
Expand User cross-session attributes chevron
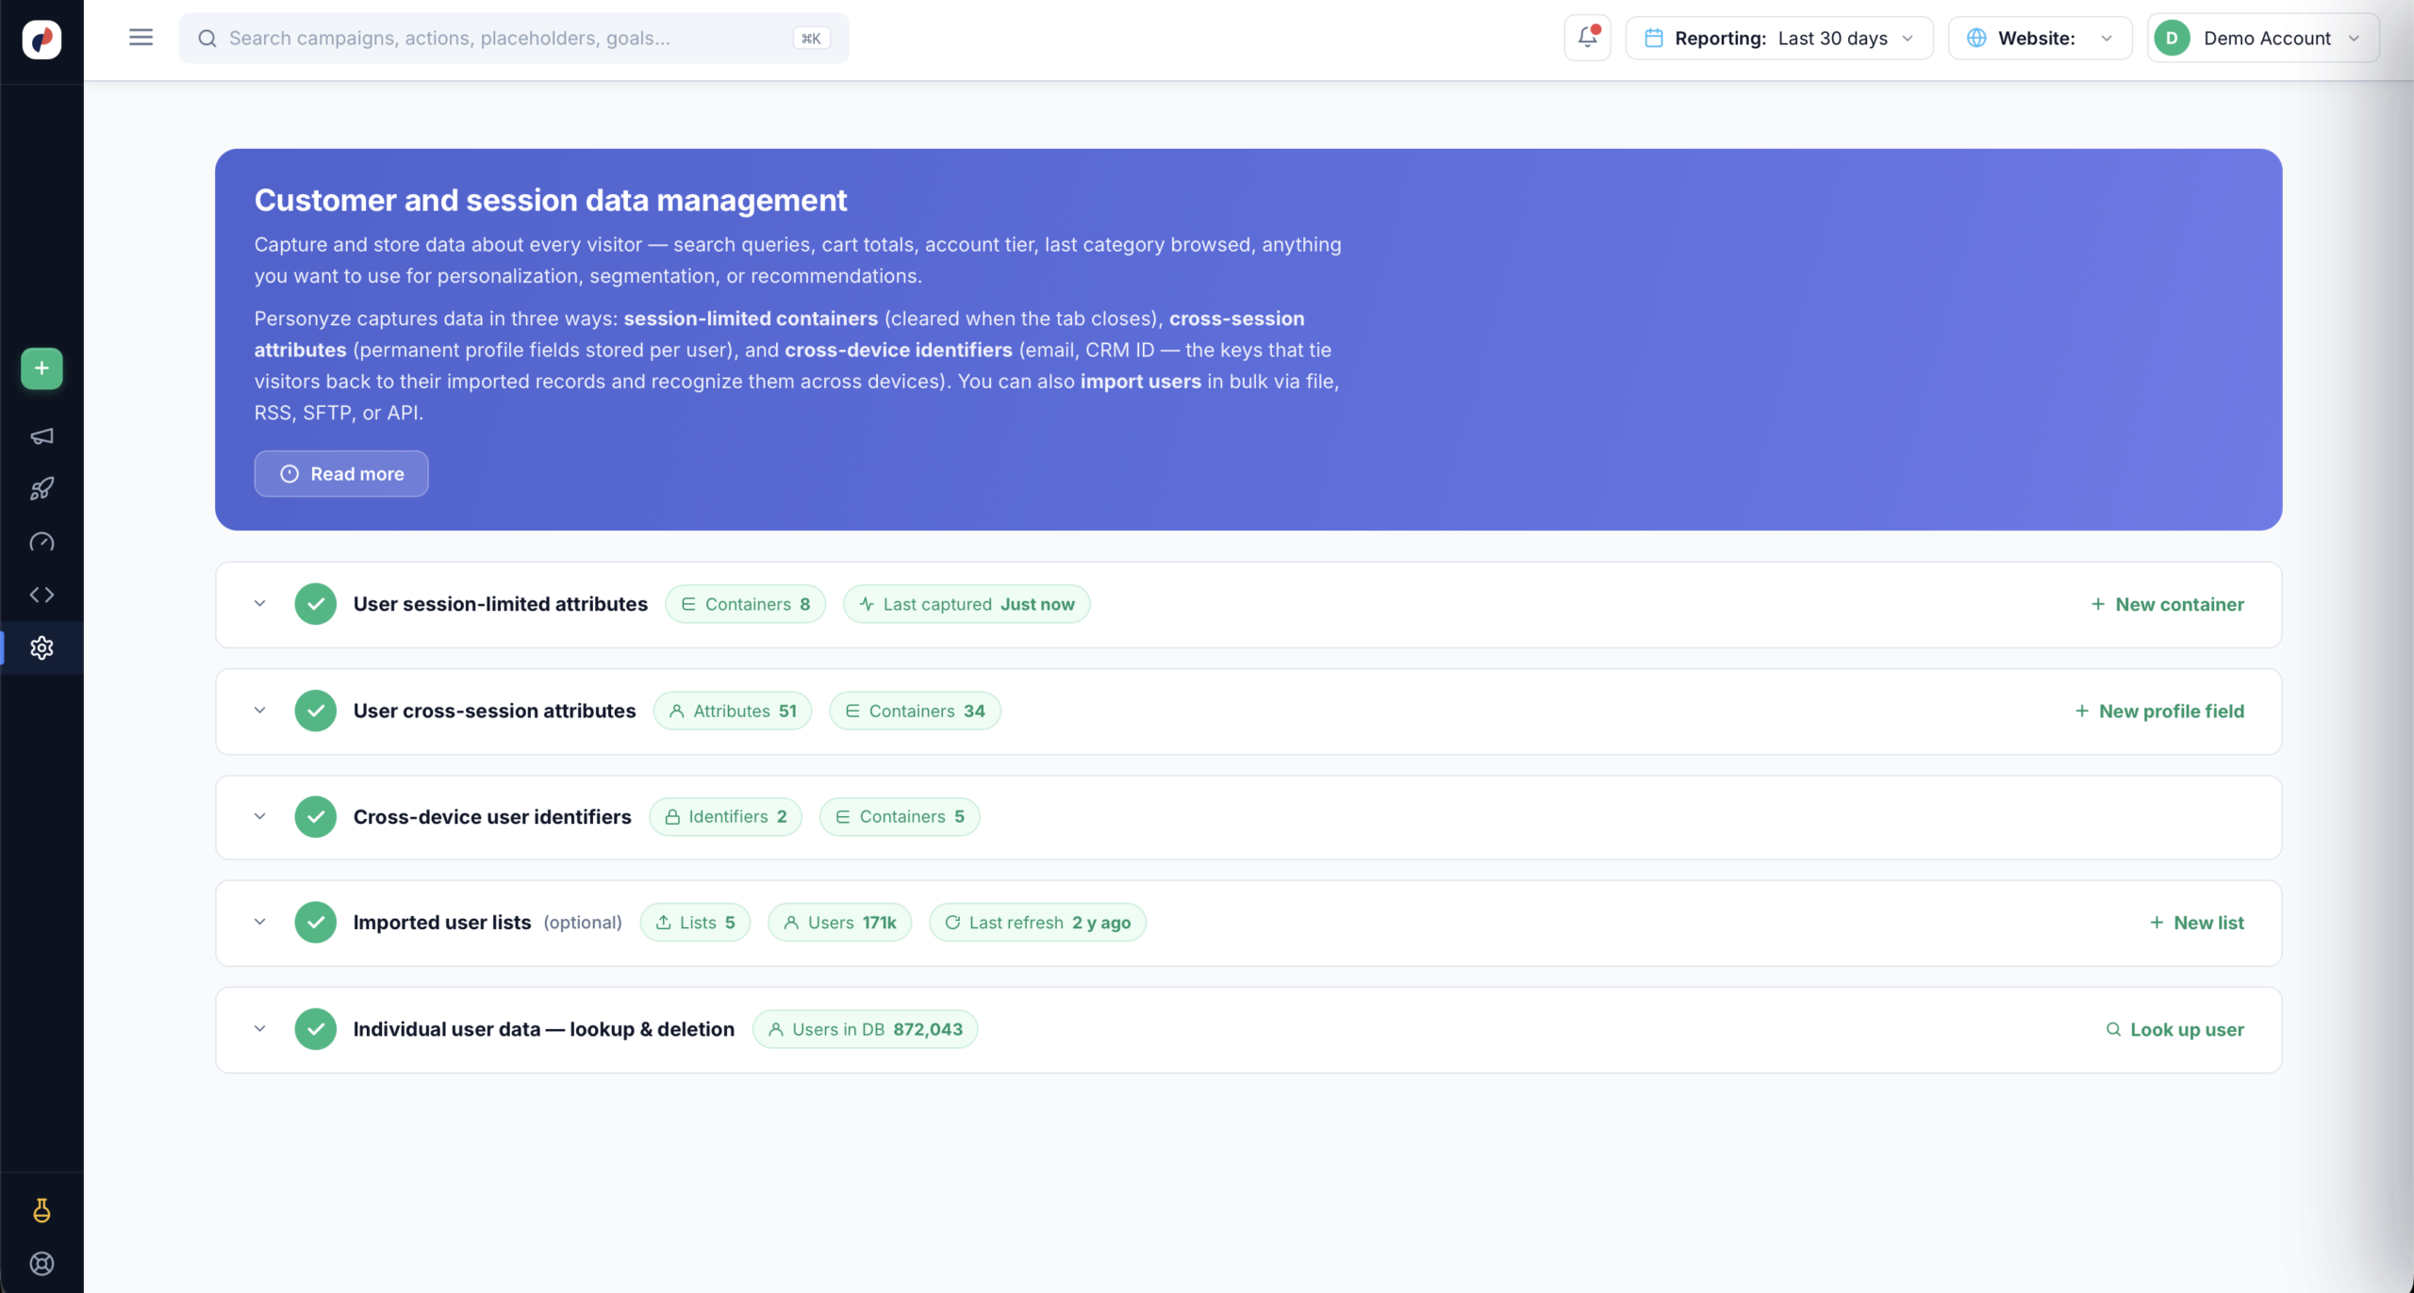pyautogui.click(x=259, y=710)
